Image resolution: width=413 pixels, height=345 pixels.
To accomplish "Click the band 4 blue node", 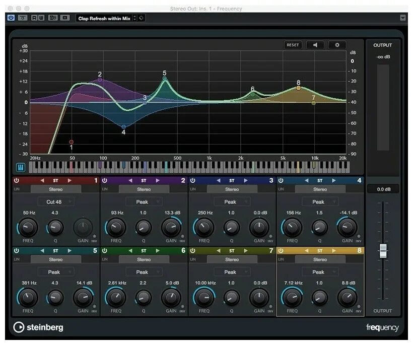I will 123,127.
